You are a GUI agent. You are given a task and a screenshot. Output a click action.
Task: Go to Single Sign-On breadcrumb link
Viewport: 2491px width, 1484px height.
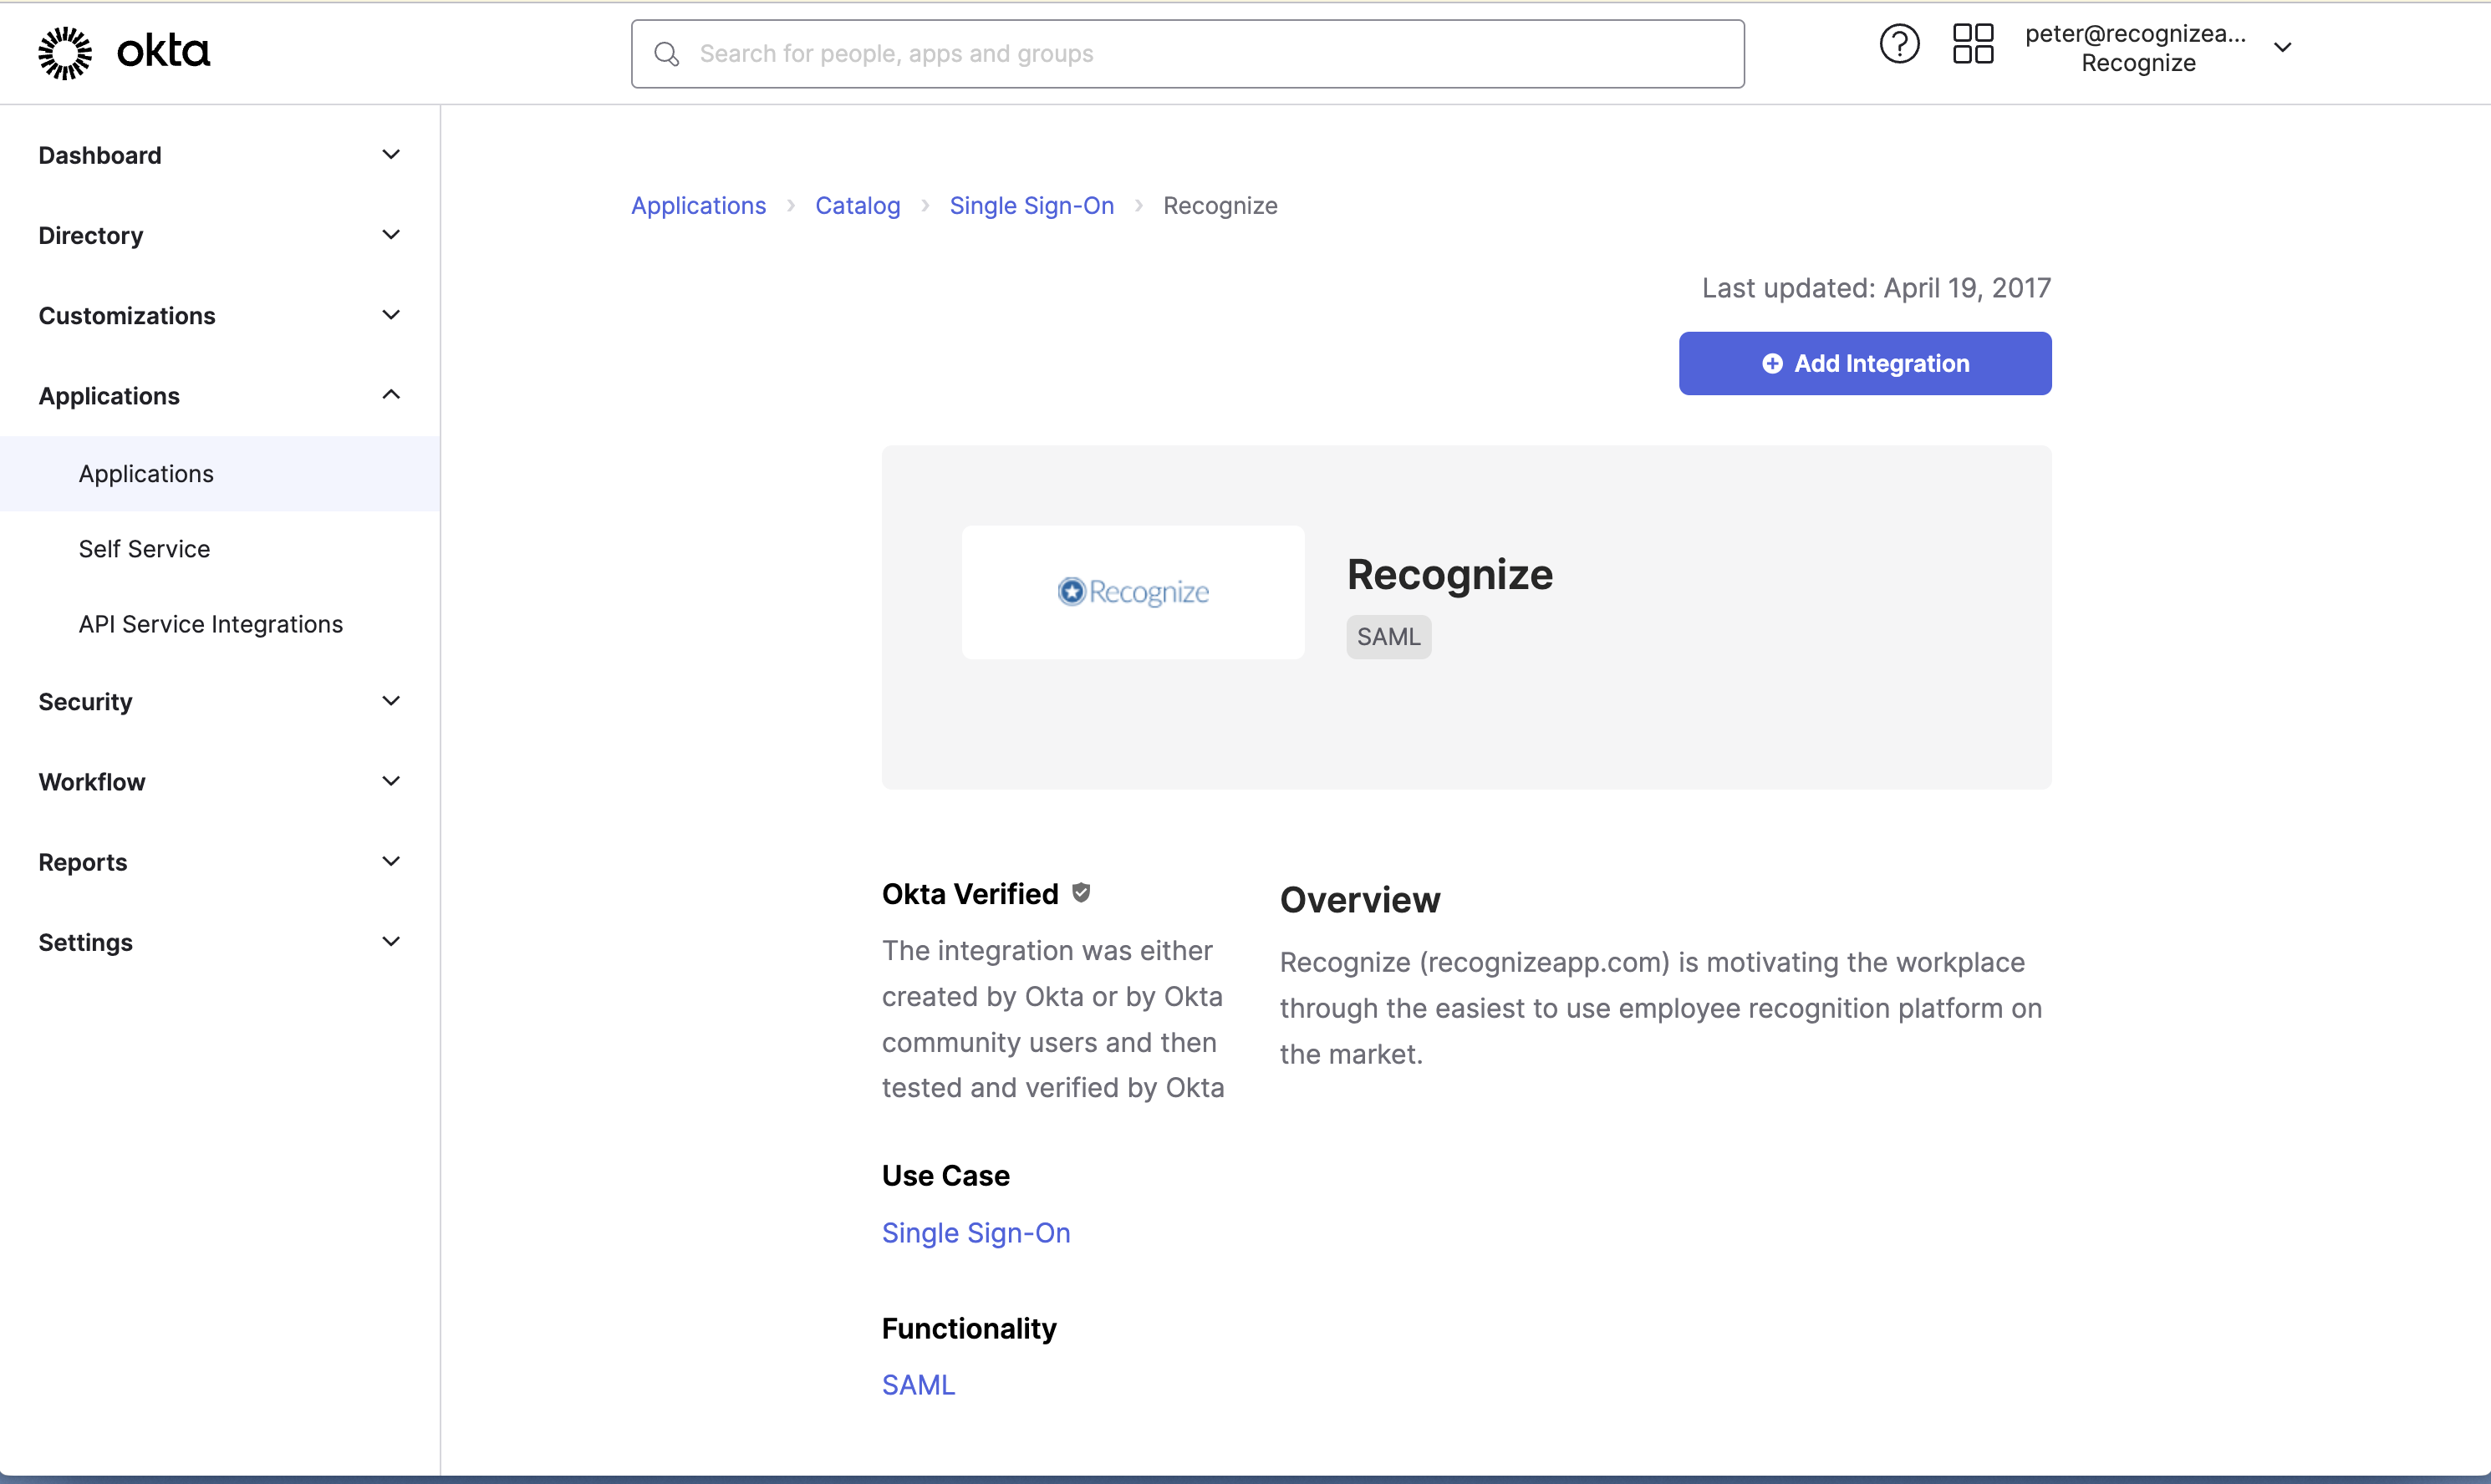1032,205
